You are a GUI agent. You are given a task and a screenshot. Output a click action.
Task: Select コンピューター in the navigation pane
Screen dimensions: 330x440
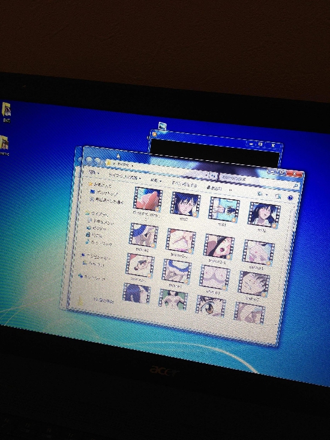point(95,256)
